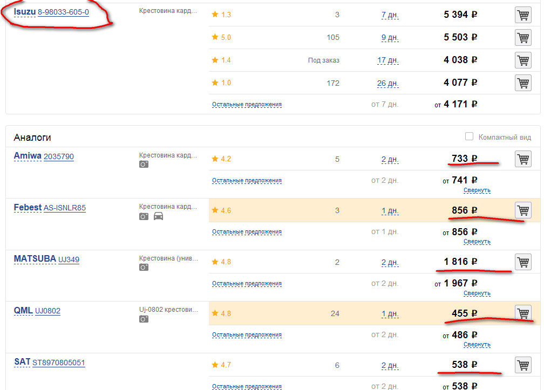This screenshot has height=390, width=544.
Task: Add Amiwa 733 ₽ item to cart
Action: click(523, 159)
